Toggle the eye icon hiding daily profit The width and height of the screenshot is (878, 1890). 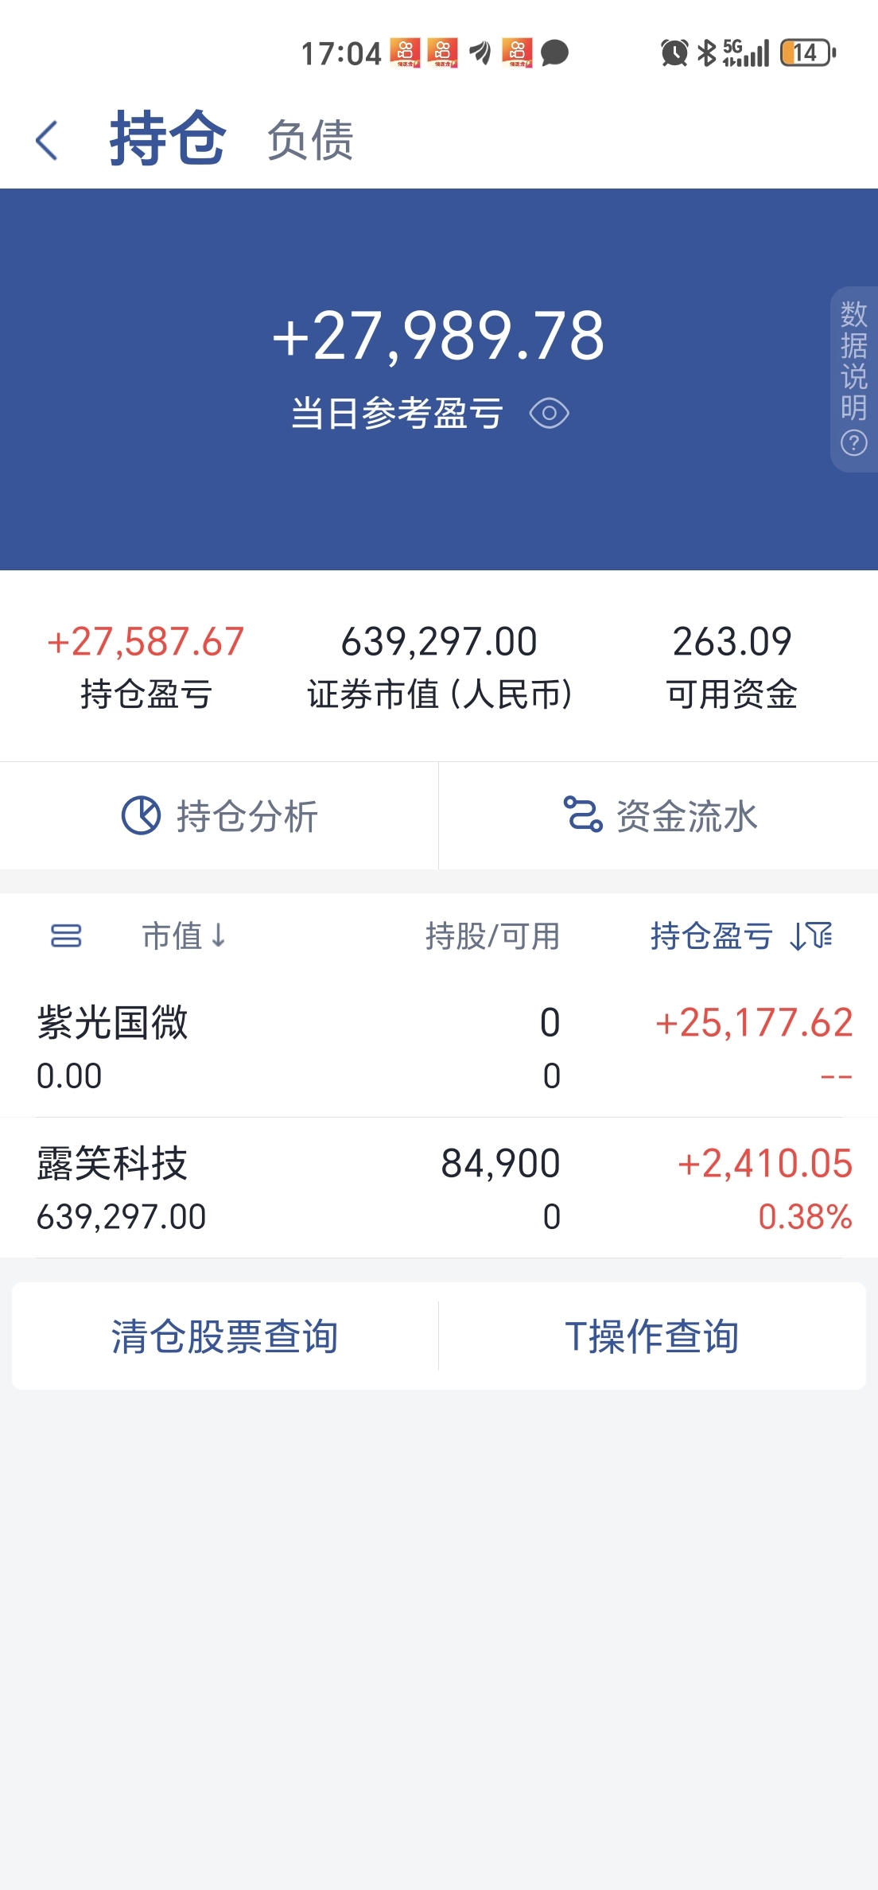point(549,414)
